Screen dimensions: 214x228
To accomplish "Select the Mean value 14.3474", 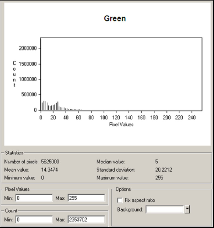I will pyautogui.click(x=49, y=169).
